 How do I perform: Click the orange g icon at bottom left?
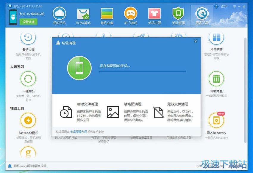click(x=28, y=152)
